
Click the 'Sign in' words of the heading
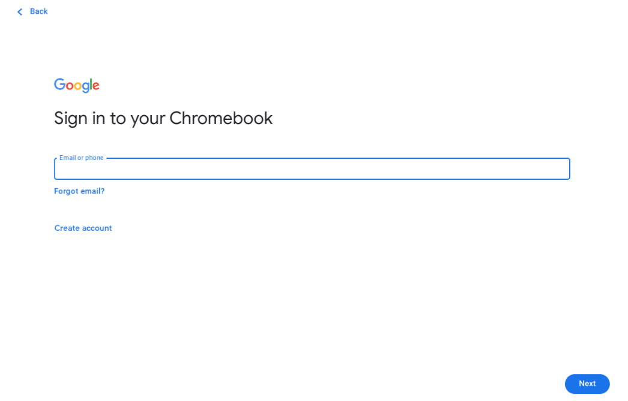point(79,118)
